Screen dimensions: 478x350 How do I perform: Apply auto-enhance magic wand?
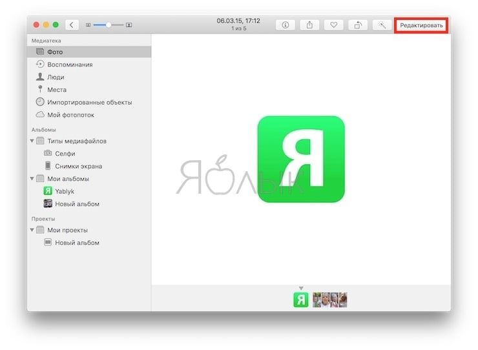coord(382,25)
